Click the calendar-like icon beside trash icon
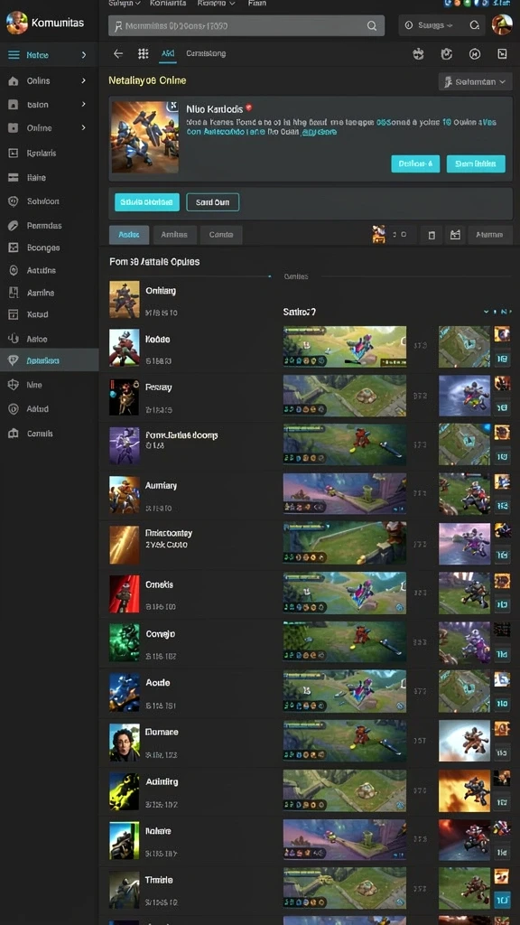Image resolution: width=520 pixels, height=925 pixels. 455,235
